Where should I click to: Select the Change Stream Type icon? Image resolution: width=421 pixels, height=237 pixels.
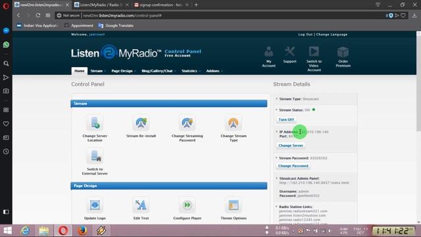pyautogui.click(x=234, y=123)
